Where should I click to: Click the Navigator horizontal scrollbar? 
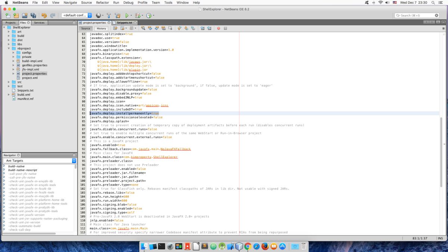point(29,233)
